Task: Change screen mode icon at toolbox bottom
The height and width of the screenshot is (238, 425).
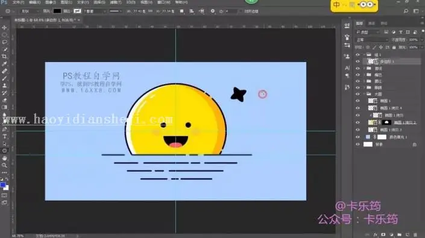Action: click(x=4, y=202)
